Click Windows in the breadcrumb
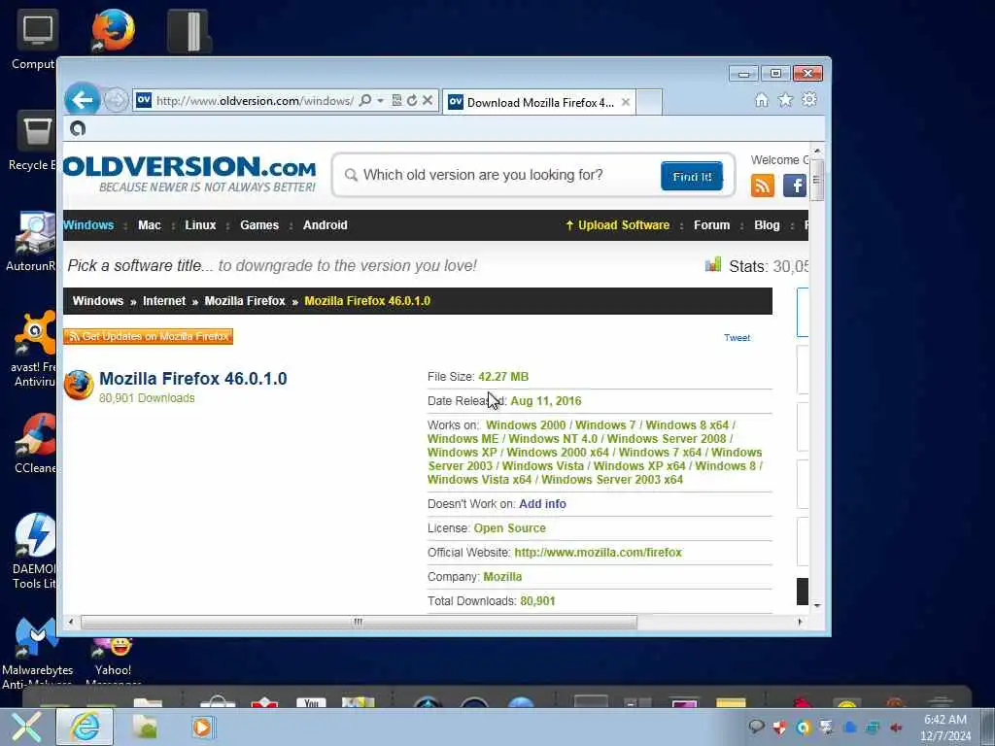Viewport: 995px width, 746px height. (98, 301)
